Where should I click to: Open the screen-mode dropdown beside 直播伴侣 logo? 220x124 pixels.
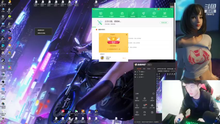coord(149,65)
